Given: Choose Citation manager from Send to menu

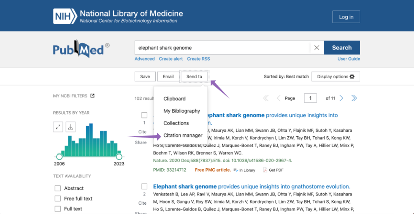Looking at the screenshot, I should click(183, 135).
